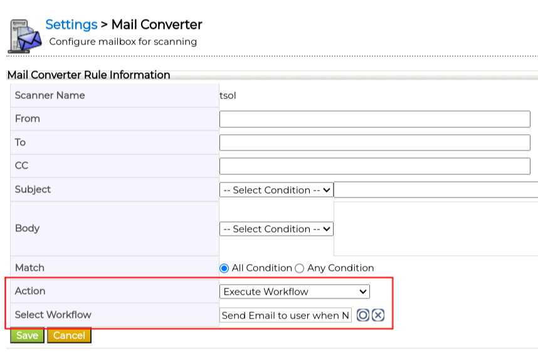
Task: Clear the selected workflow with X icon
Action: pos(377,315)
